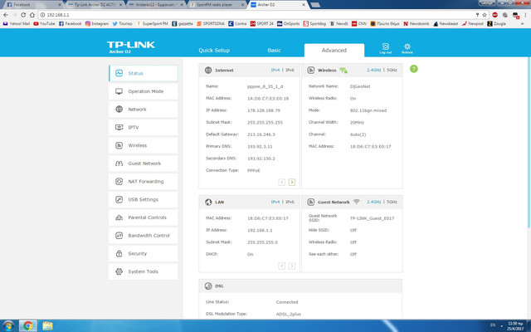Open Windows Explorer from the taskbar
This screenshot has height=332, width=531.
point(48,326)
